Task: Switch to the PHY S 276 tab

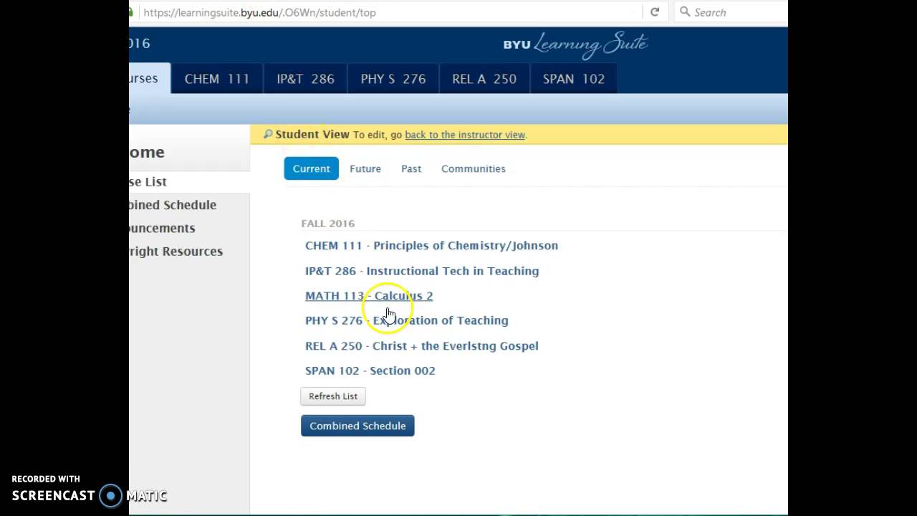Action: [x=393, y=79]
